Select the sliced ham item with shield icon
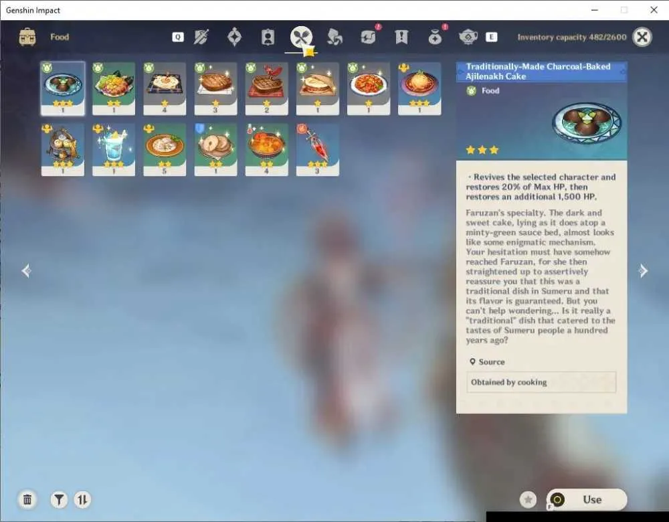 (x=215, y=150)
